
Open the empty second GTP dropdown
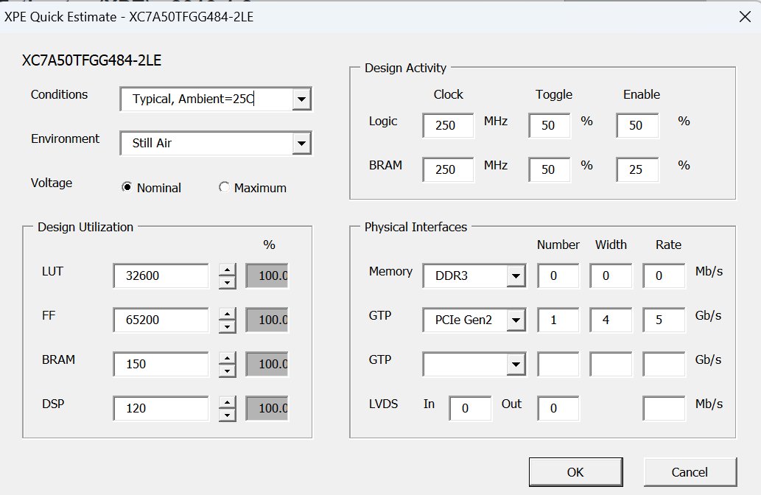coord(516,364)
